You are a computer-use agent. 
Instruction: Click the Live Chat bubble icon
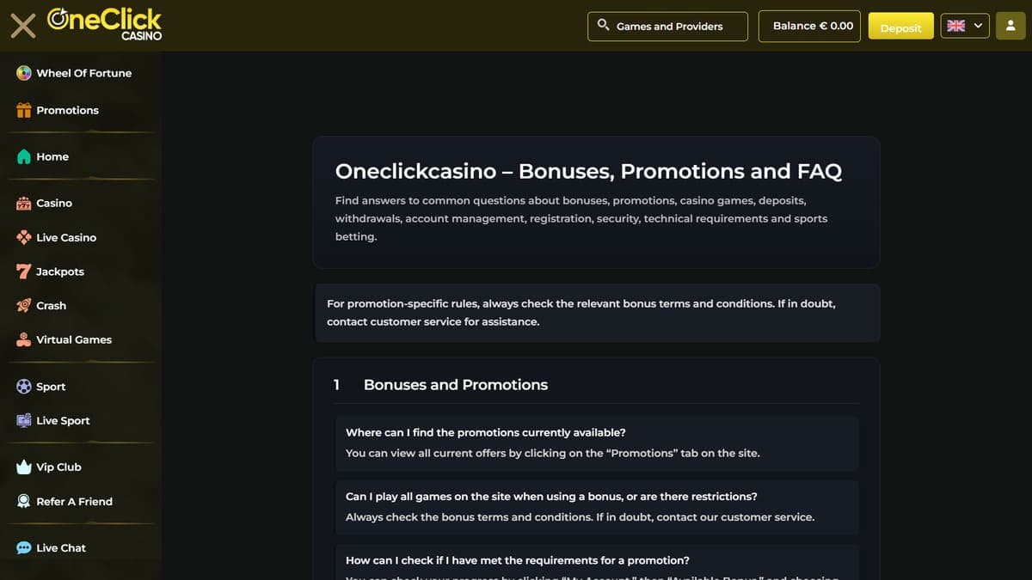[24, 547]
